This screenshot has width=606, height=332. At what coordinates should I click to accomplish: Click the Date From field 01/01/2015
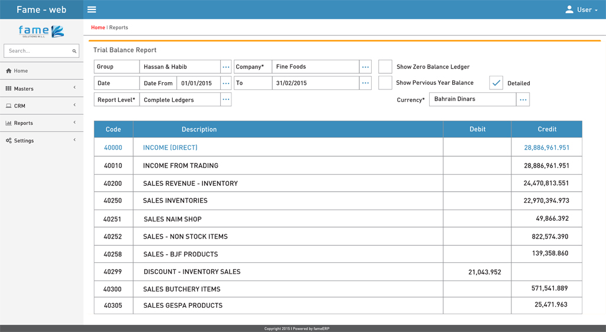[199, 83]
